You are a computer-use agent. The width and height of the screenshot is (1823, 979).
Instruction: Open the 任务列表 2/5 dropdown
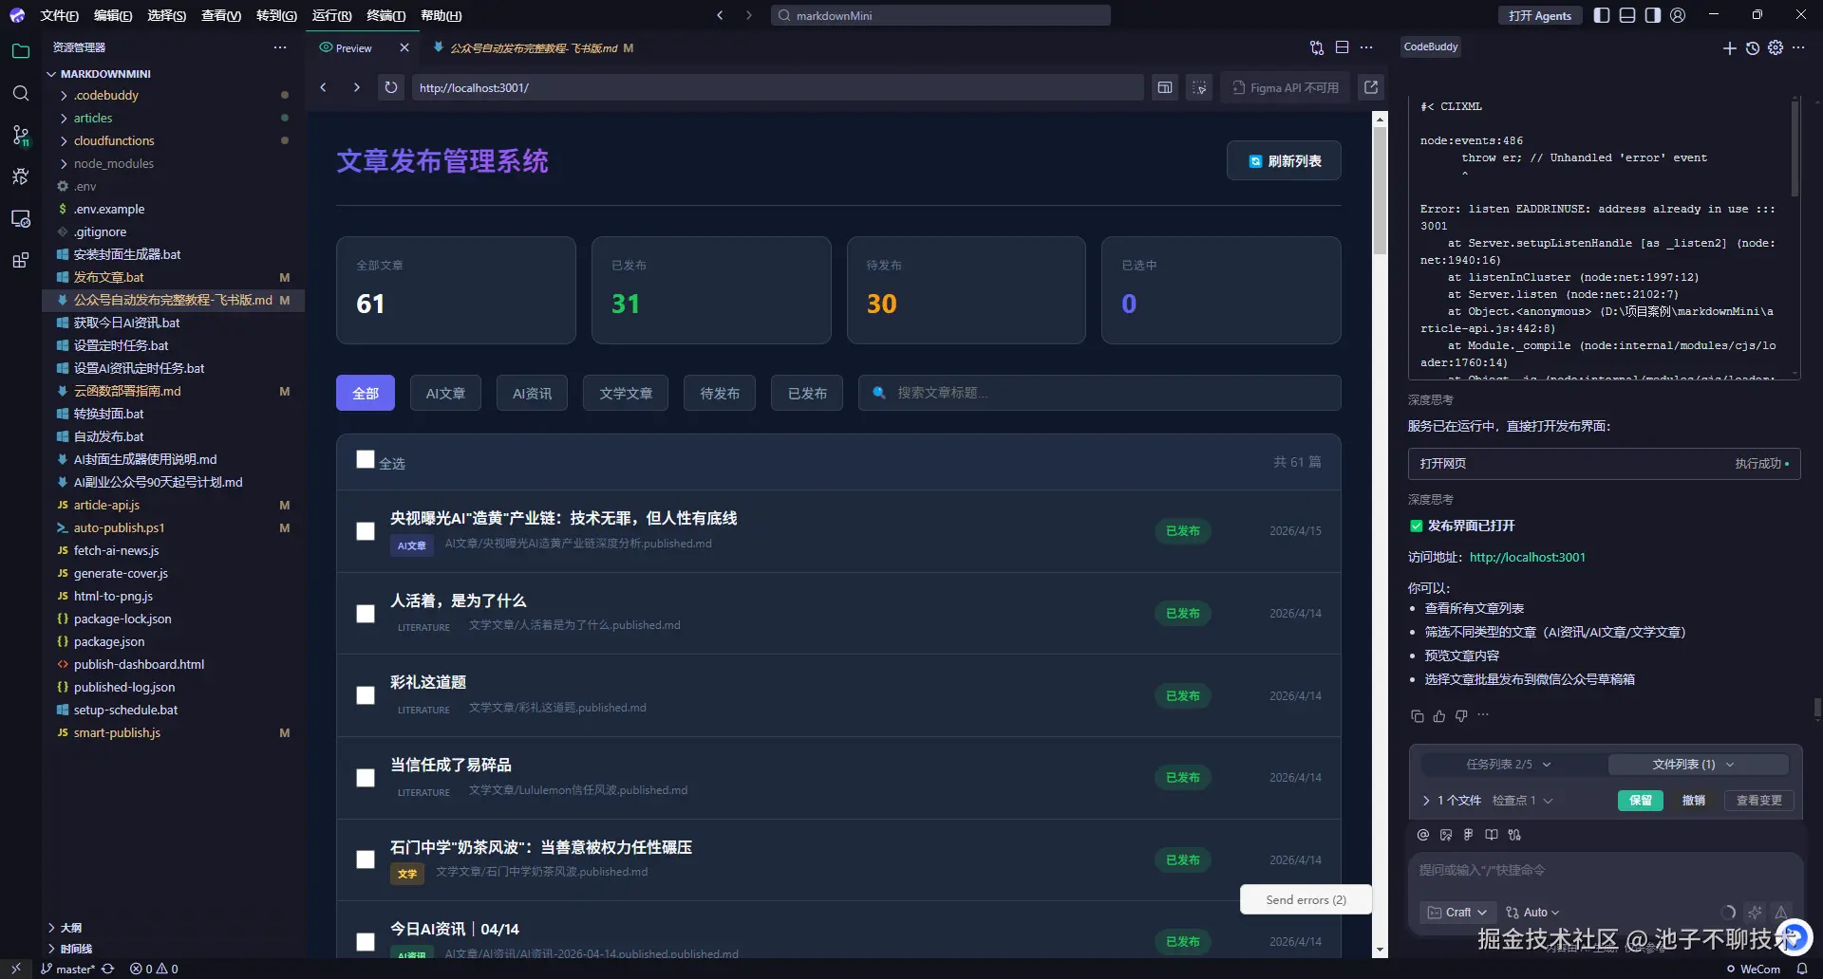1505,764
